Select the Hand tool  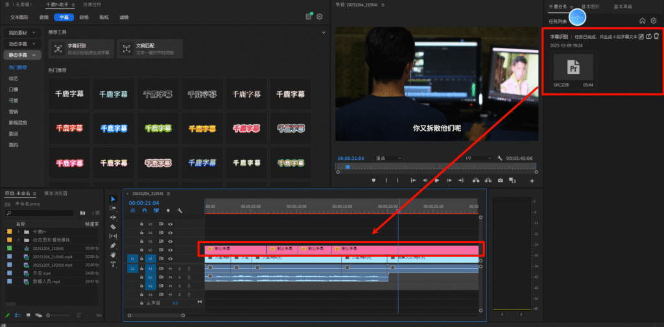point(113,255)
